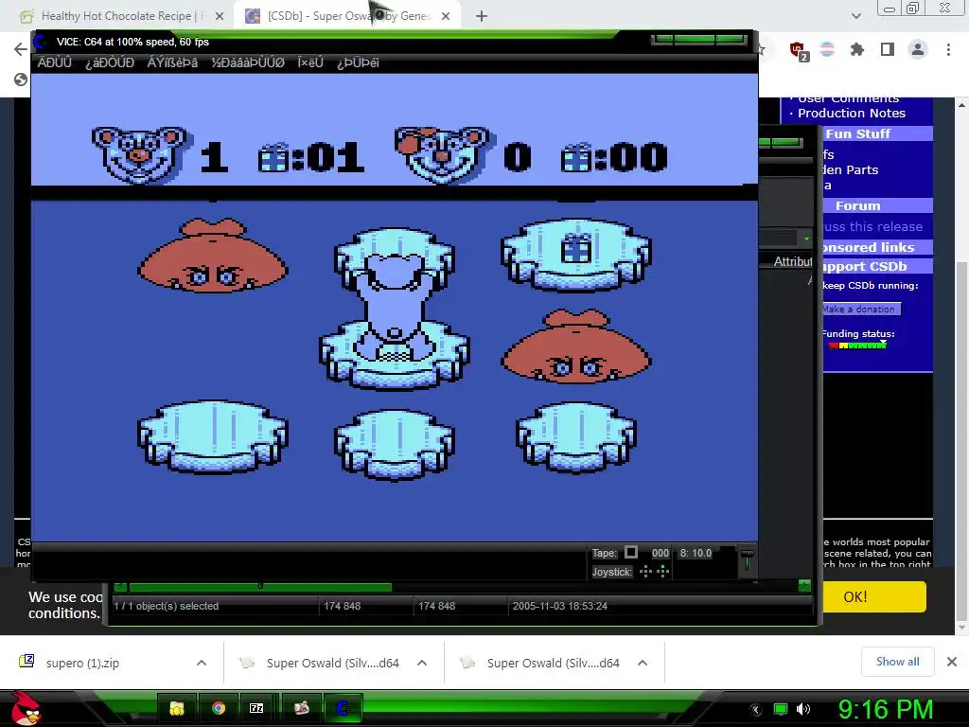Click the speaker volume tray icon
Viewport: 969px width, 727px height.
[x=802, y=709]
